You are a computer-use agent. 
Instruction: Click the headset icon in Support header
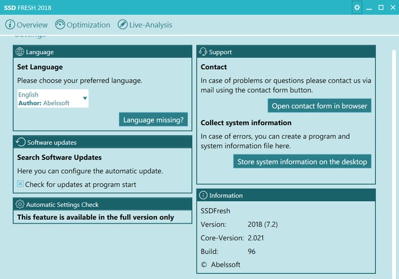[203, 52]
